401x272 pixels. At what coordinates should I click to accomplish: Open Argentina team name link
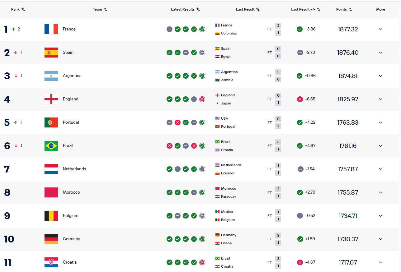[72, 76]
